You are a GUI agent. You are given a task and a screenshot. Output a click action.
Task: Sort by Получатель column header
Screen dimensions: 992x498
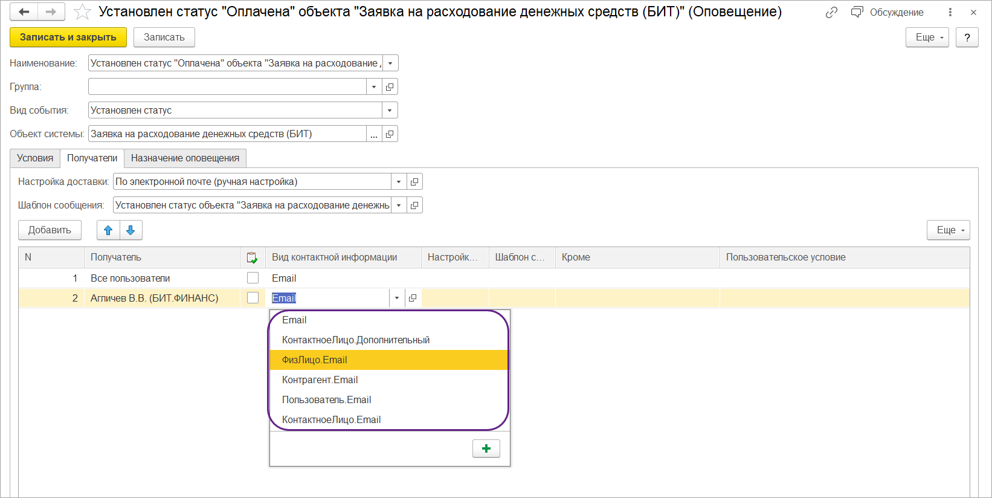tap(163, 257)
